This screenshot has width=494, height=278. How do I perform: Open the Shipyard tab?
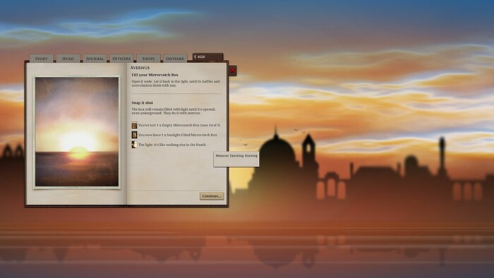coord(175,59)
